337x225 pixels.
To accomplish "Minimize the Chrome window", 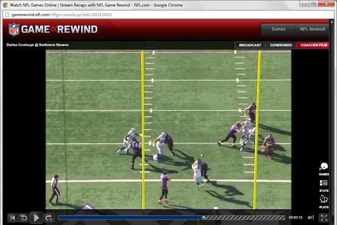I will 304,4.
